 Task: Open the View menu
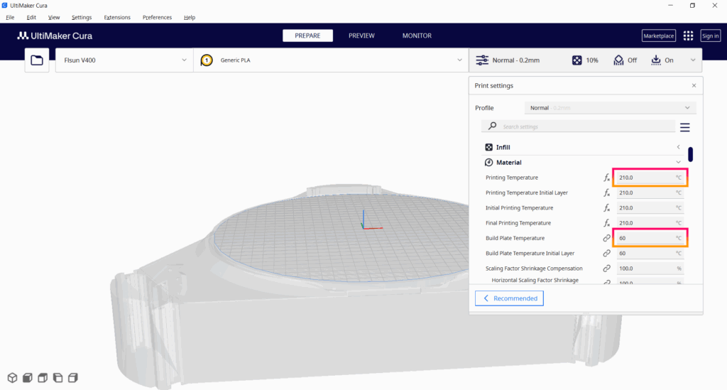click(54, 17)
